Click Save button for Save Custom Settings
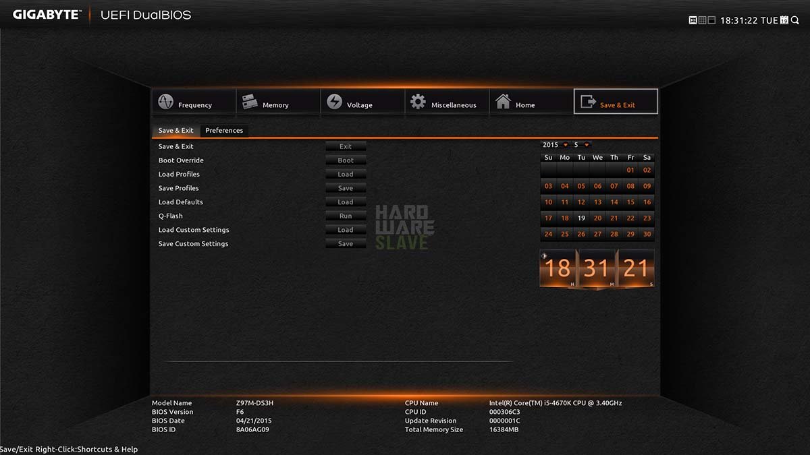The image size is (810, 455). (x=346, y=244)
